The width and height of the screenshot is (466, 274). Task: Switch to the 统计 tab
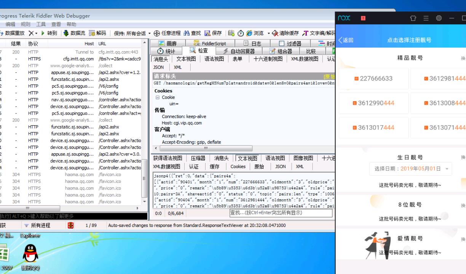[x=166, y=51]
